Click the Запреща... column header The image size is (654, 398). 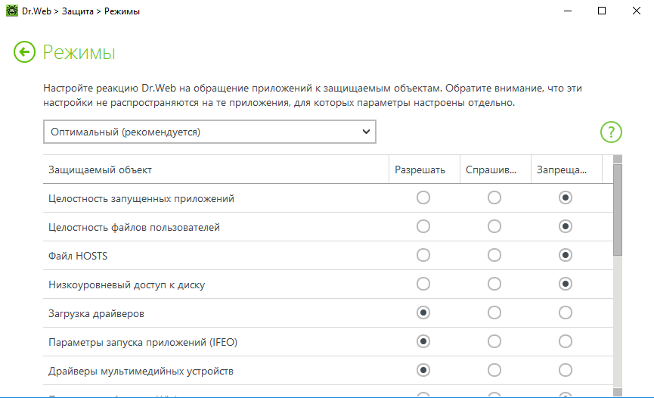coord(566,169)
